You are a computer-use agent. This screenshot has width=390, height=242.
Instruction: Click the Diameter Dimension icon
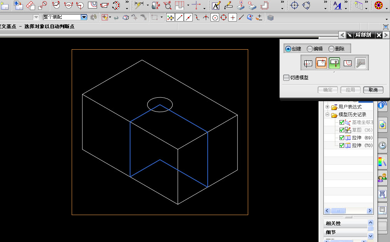tap(167, 5)
